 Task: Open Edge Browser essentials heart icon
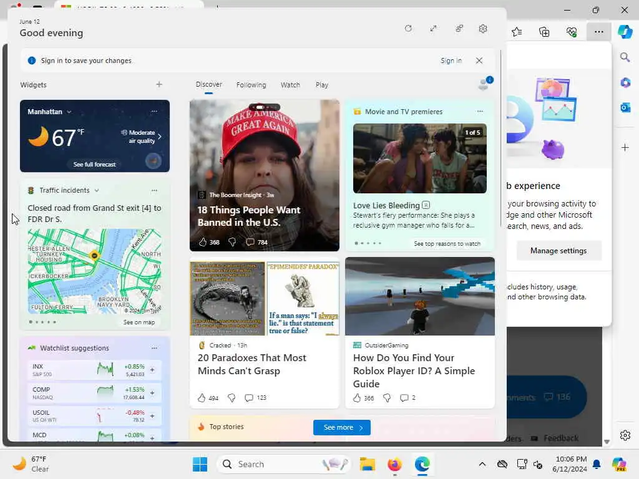572,32
